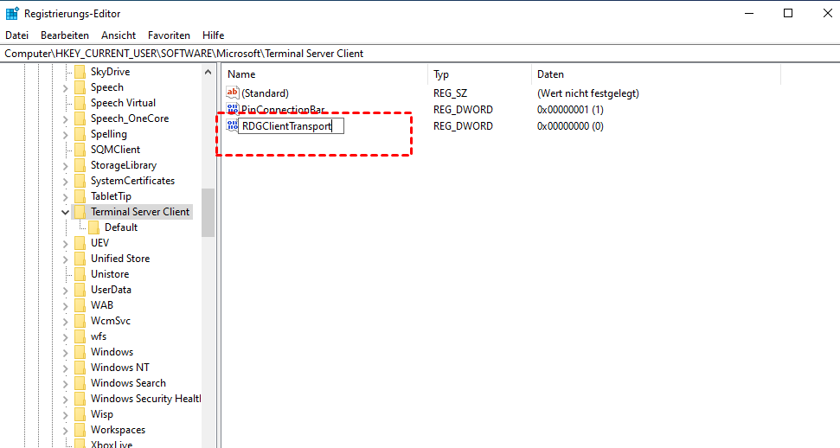
Task: Select the PinConnectionBar value name
Action: coord(283,109)
